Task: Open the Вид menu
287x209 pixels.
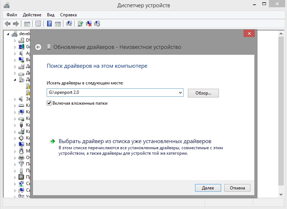Action: click(51, 15)
